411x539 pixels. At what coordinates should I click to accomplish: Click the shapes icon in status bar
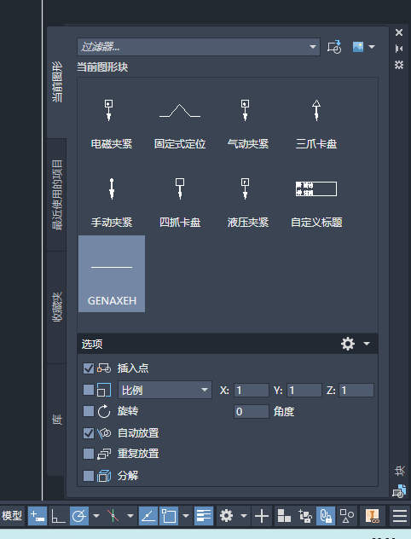[347, 516]
